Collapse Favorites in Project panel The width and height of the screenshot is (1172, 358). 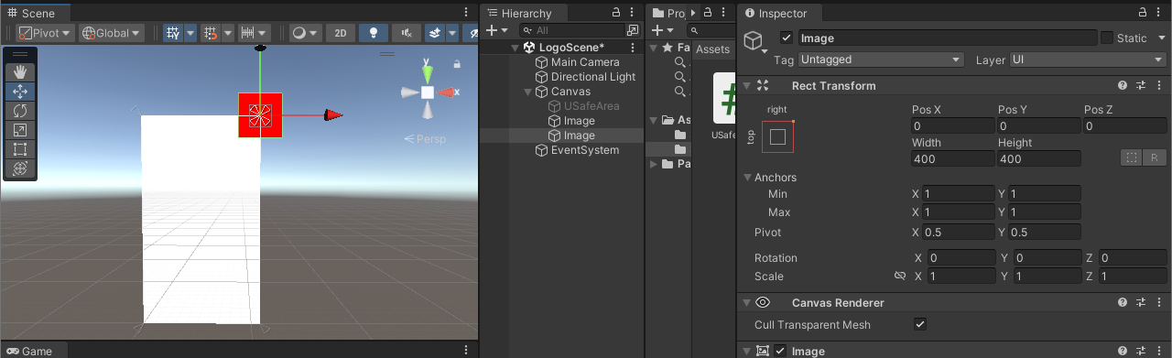tap(653, 48)
